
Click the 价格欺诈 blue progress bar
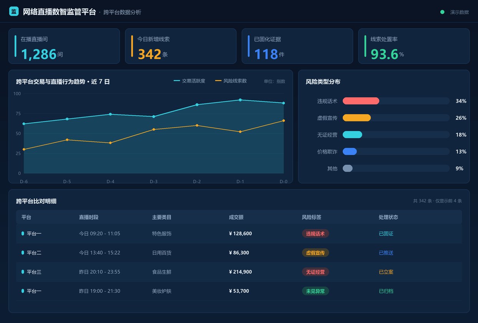click(x=350, y=151)
